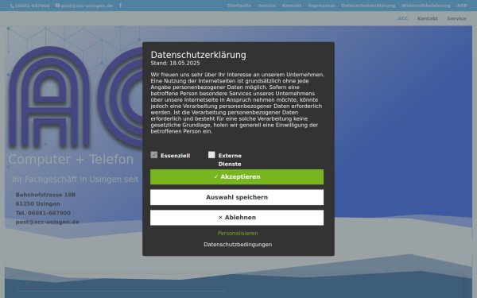Viewport: 477px width, 298px height.
Task: Click post@acc-usingen.de in the address block
Action: pyautogui.click(x=48, y=222)
